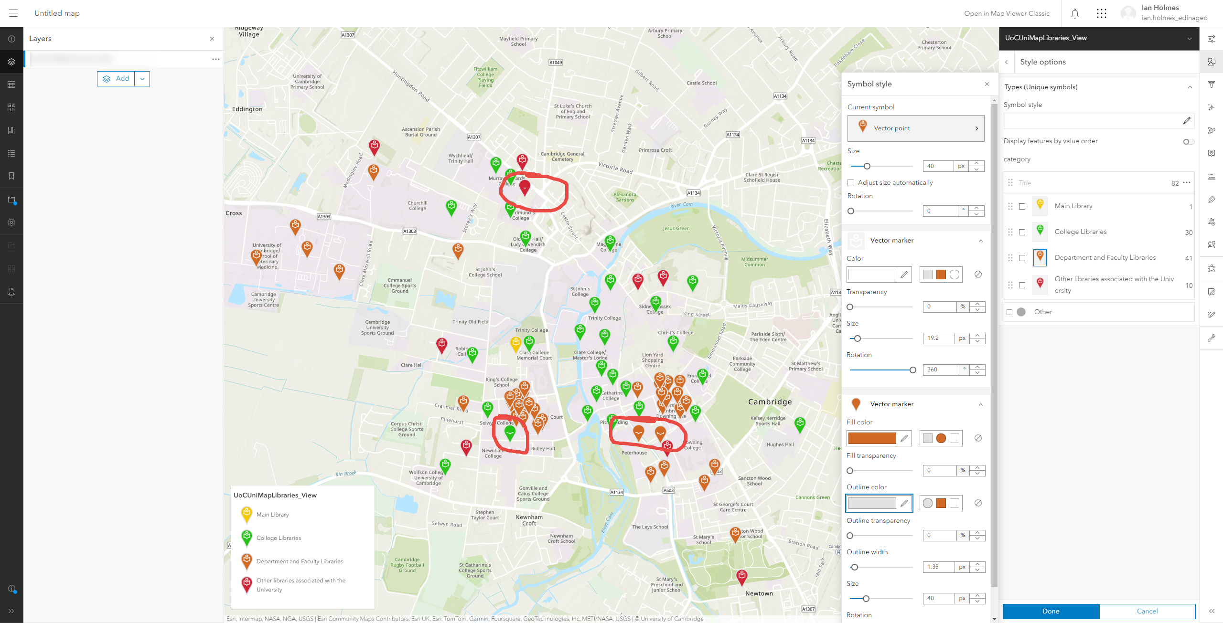The height and width of the screenshot is (623, 1223).
Task: Open the app launcher grid menu
Action: click(1102, 13)
